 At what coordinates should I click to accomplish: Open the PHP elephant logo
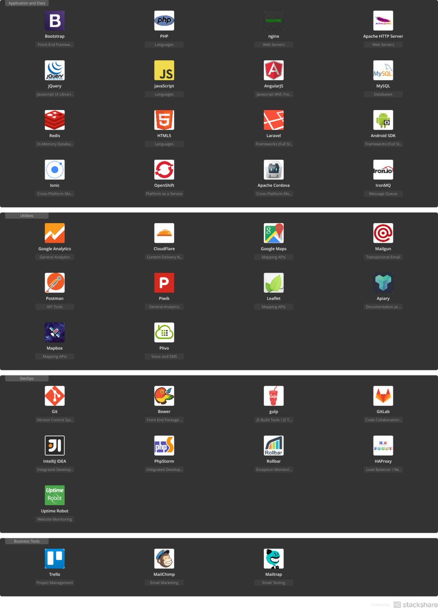coord(164,21)
